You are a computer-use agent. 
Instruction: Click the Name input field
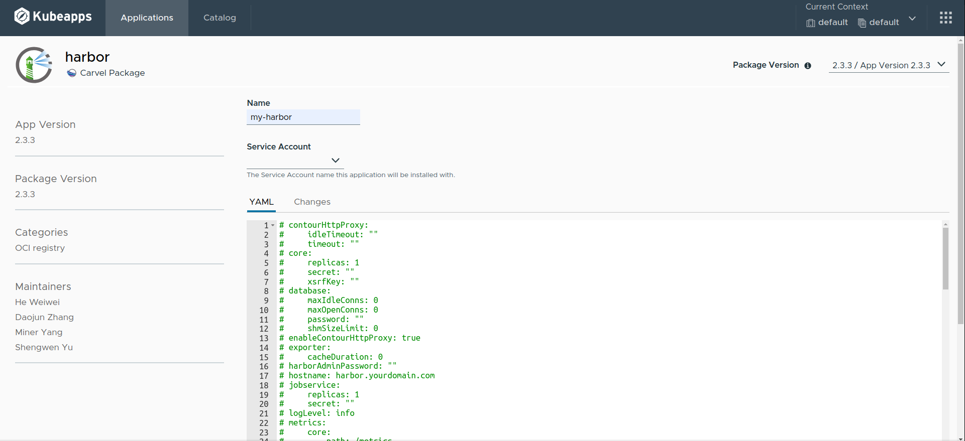(303, 117)
